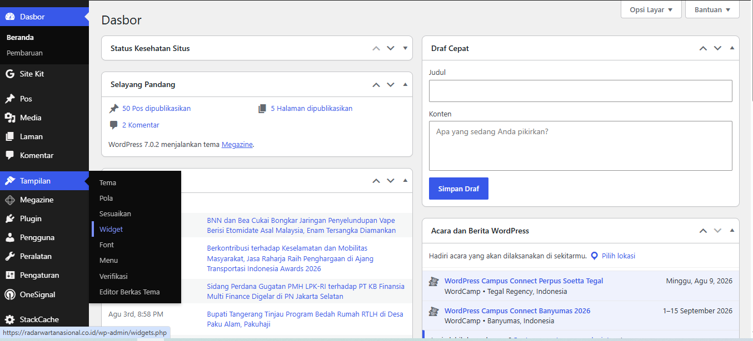Viewport: 753px width, 341px height.
Task: Open 2 Komentar link
Action: [141, 125]
